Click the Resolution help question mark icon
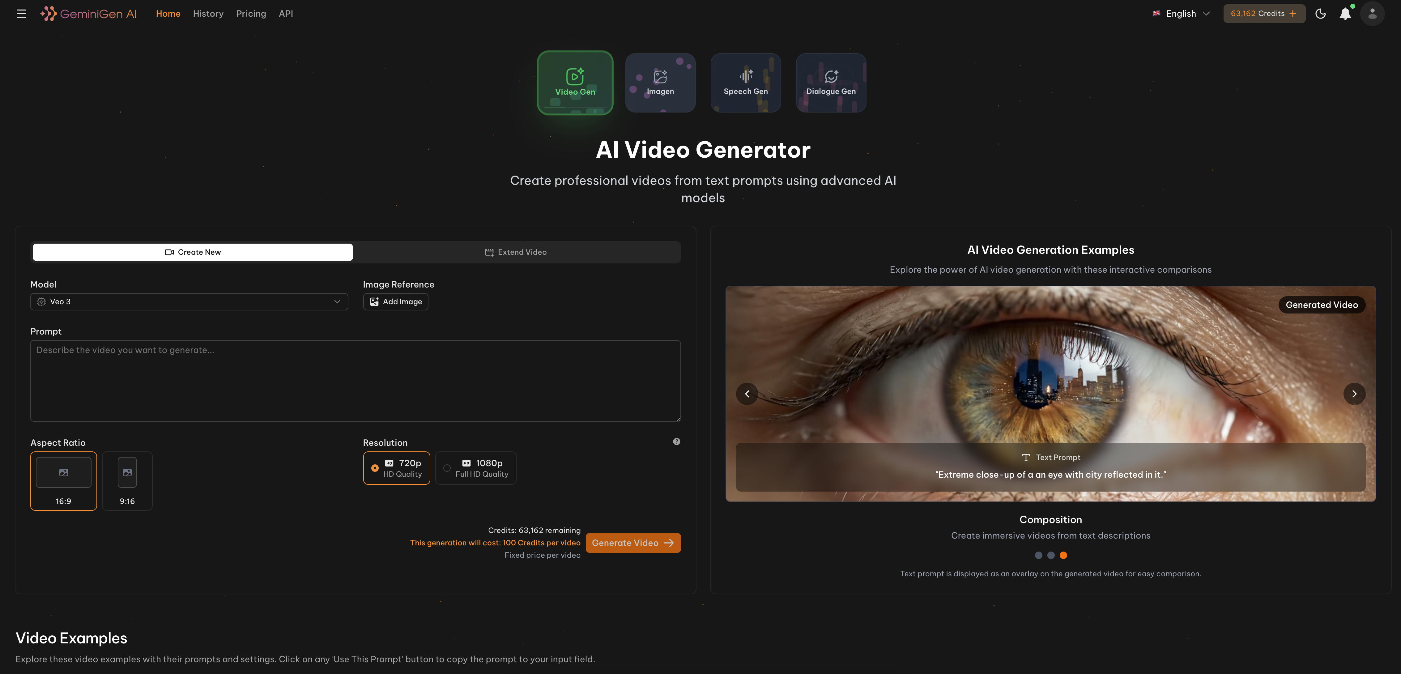 point(677,441)
